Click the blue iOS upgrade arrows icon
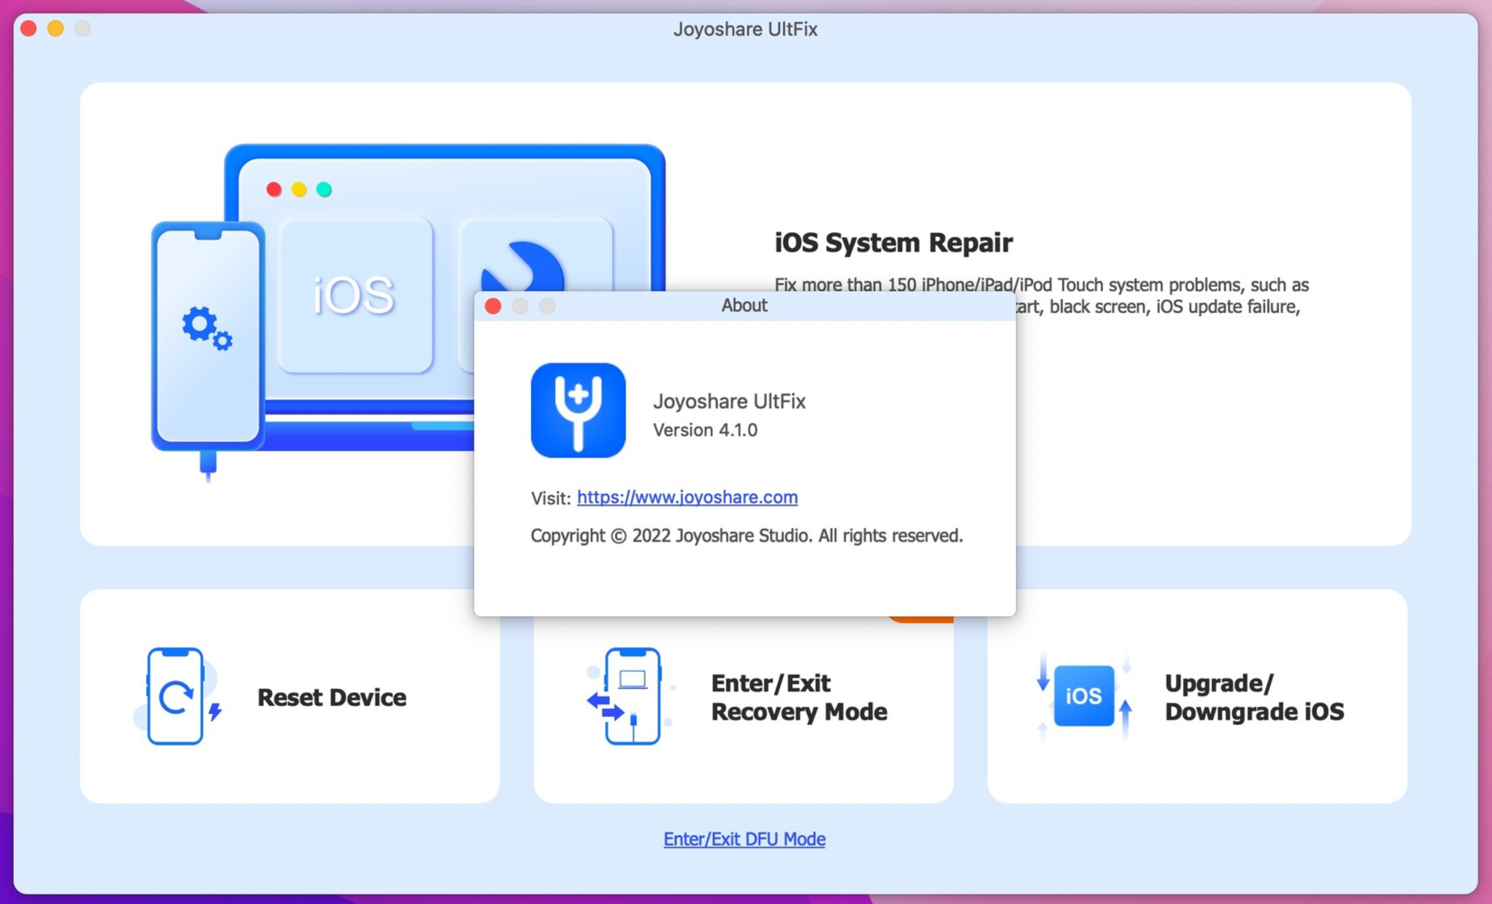 tap(1084, 696)
